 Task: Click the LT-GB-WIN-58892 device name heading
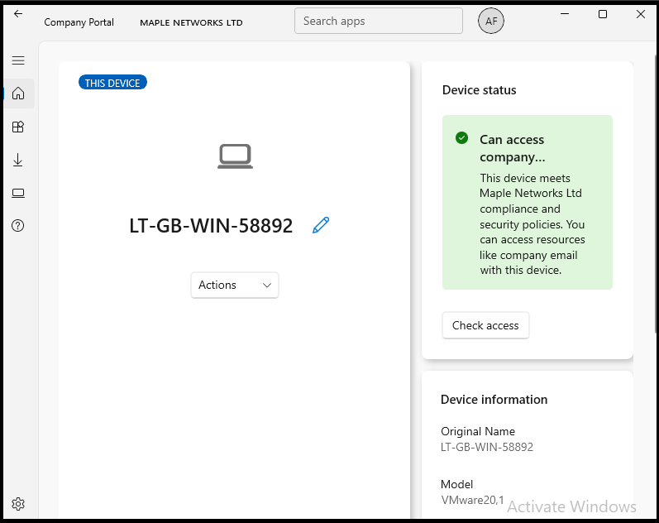click(x=211, y=226)
